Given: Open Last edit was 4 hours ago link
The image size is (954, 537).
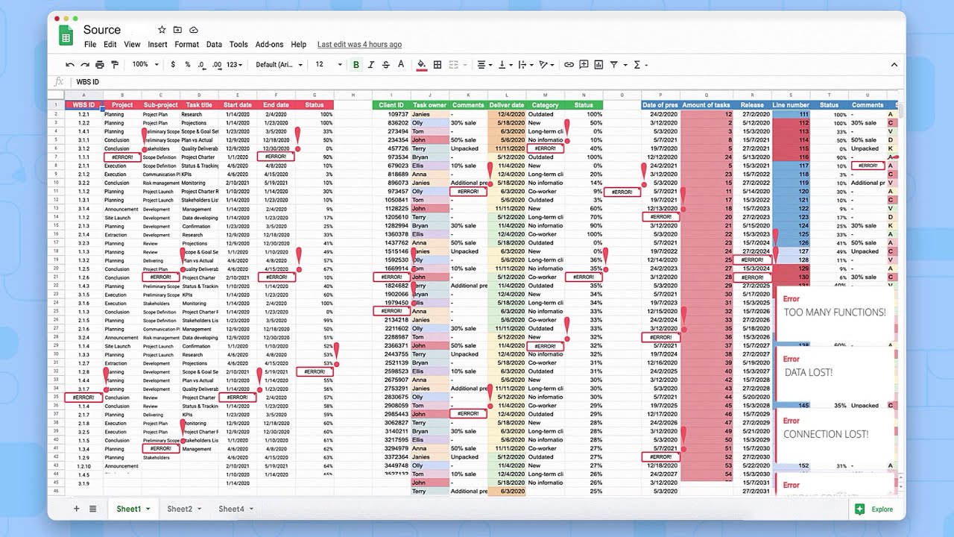Looking at the screenshot, I should pyautogui.click(x=359, y=45).
